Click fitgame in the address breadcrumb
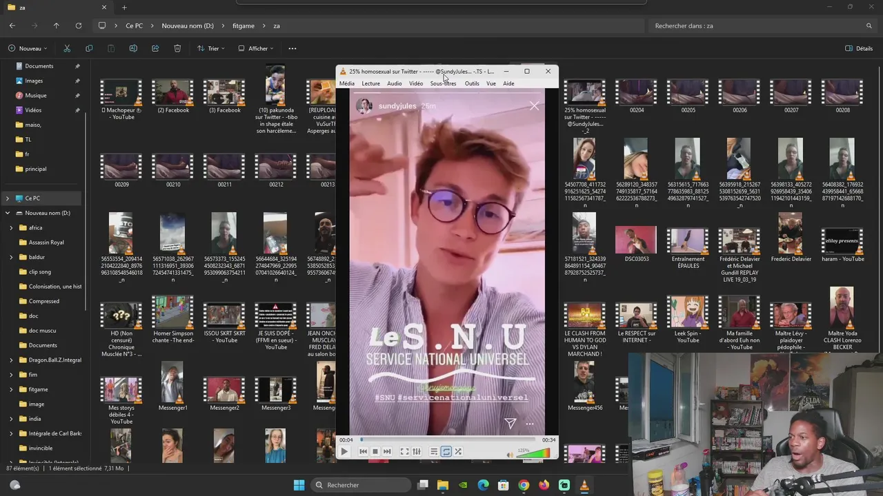Screen dimensions: 883x496 tap(244, 25)
